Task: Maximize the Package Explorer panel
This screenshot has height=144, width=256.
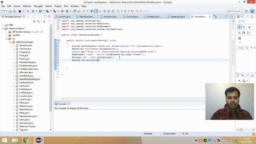Action: [49, 16]
